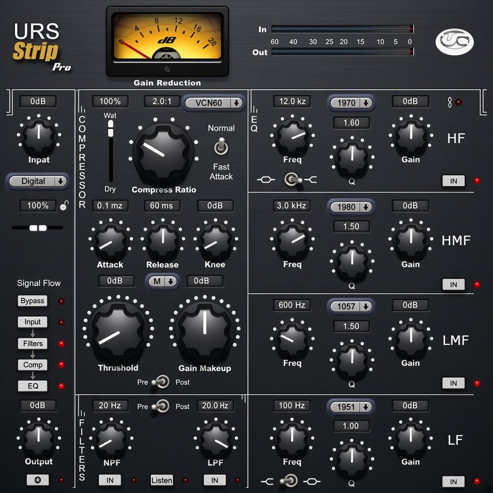Click the Comp signal flow button
The height and width of the screenshot is (493, 493).
(x=32, y=365)
